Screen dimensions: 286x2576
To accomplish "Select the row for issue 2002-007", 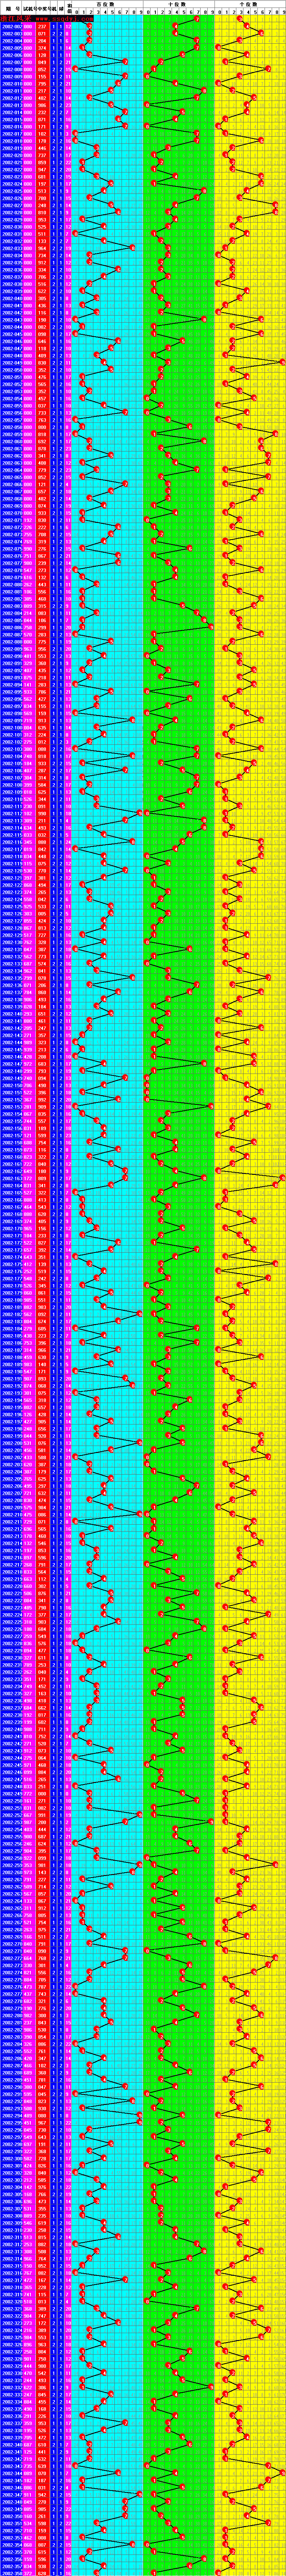I will [x=143, y=62].
